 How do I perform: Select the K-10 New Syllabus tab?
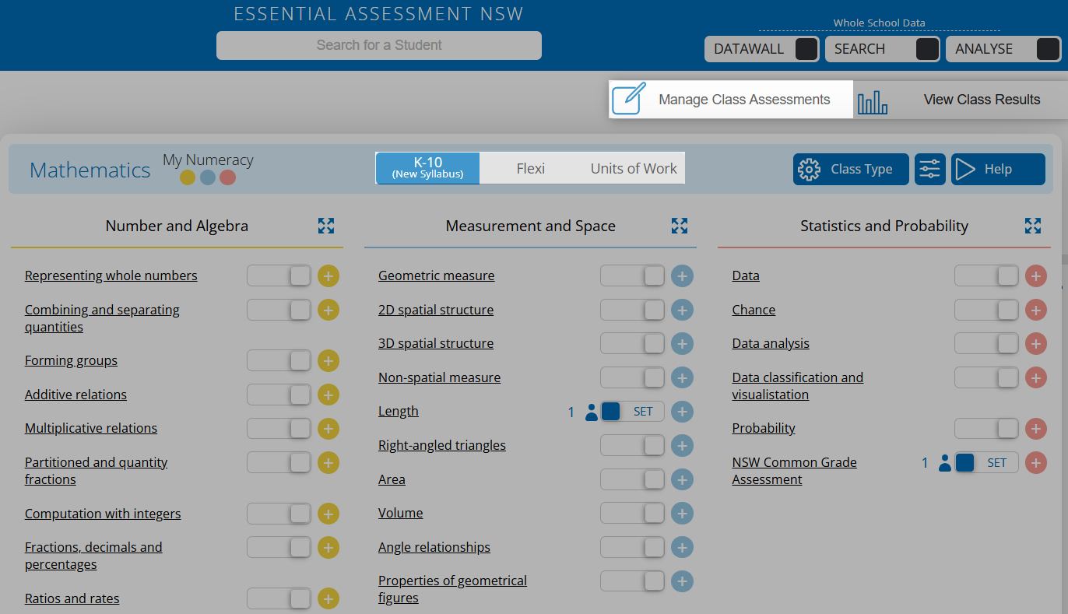427,168
